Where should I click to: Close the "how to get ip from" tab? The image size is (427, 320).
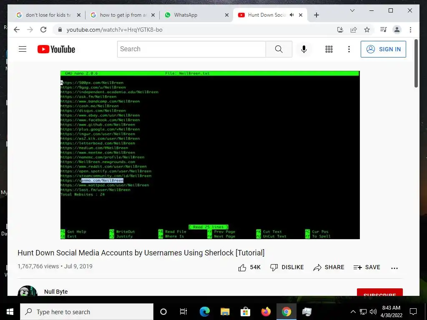coord(153,15)
